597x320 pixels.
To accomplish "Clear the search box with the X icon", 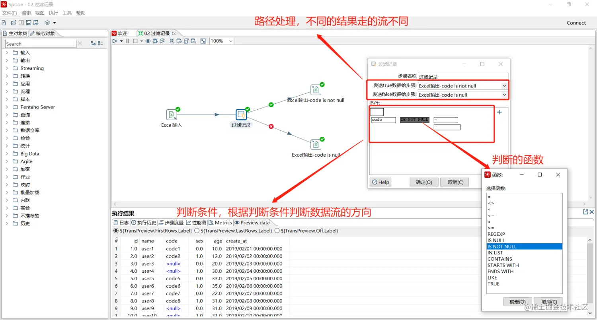I will (x=80, y=43).
